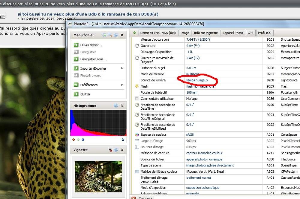Switch to the Profil ICC tab

[265, 33]
